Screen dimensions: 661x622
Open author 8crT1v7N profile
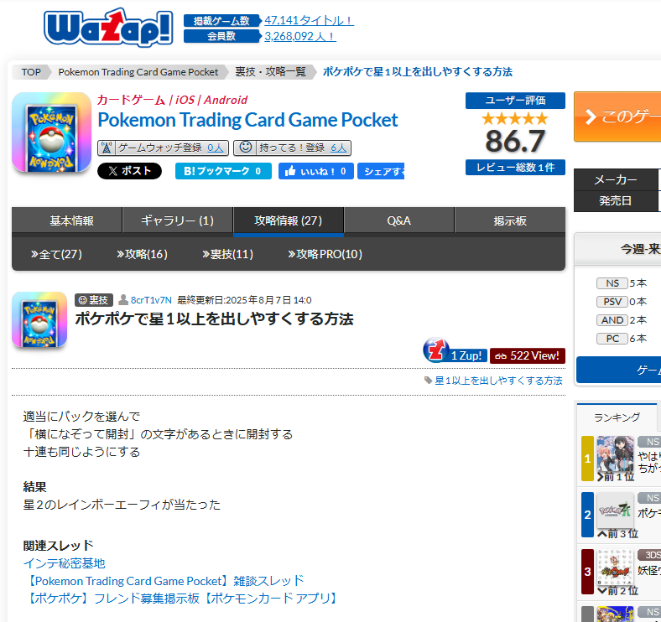(x=151, y=300)
